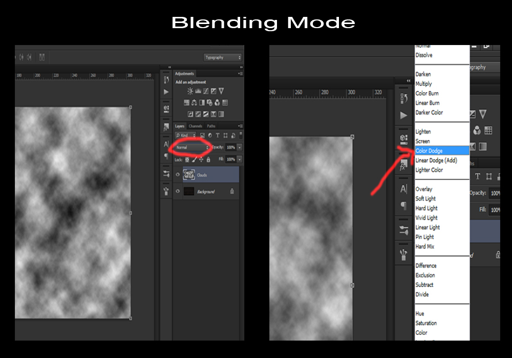Open the Kind filter dropdown
The width and height of the screenshot is (512, 358).
pos(185,136)
